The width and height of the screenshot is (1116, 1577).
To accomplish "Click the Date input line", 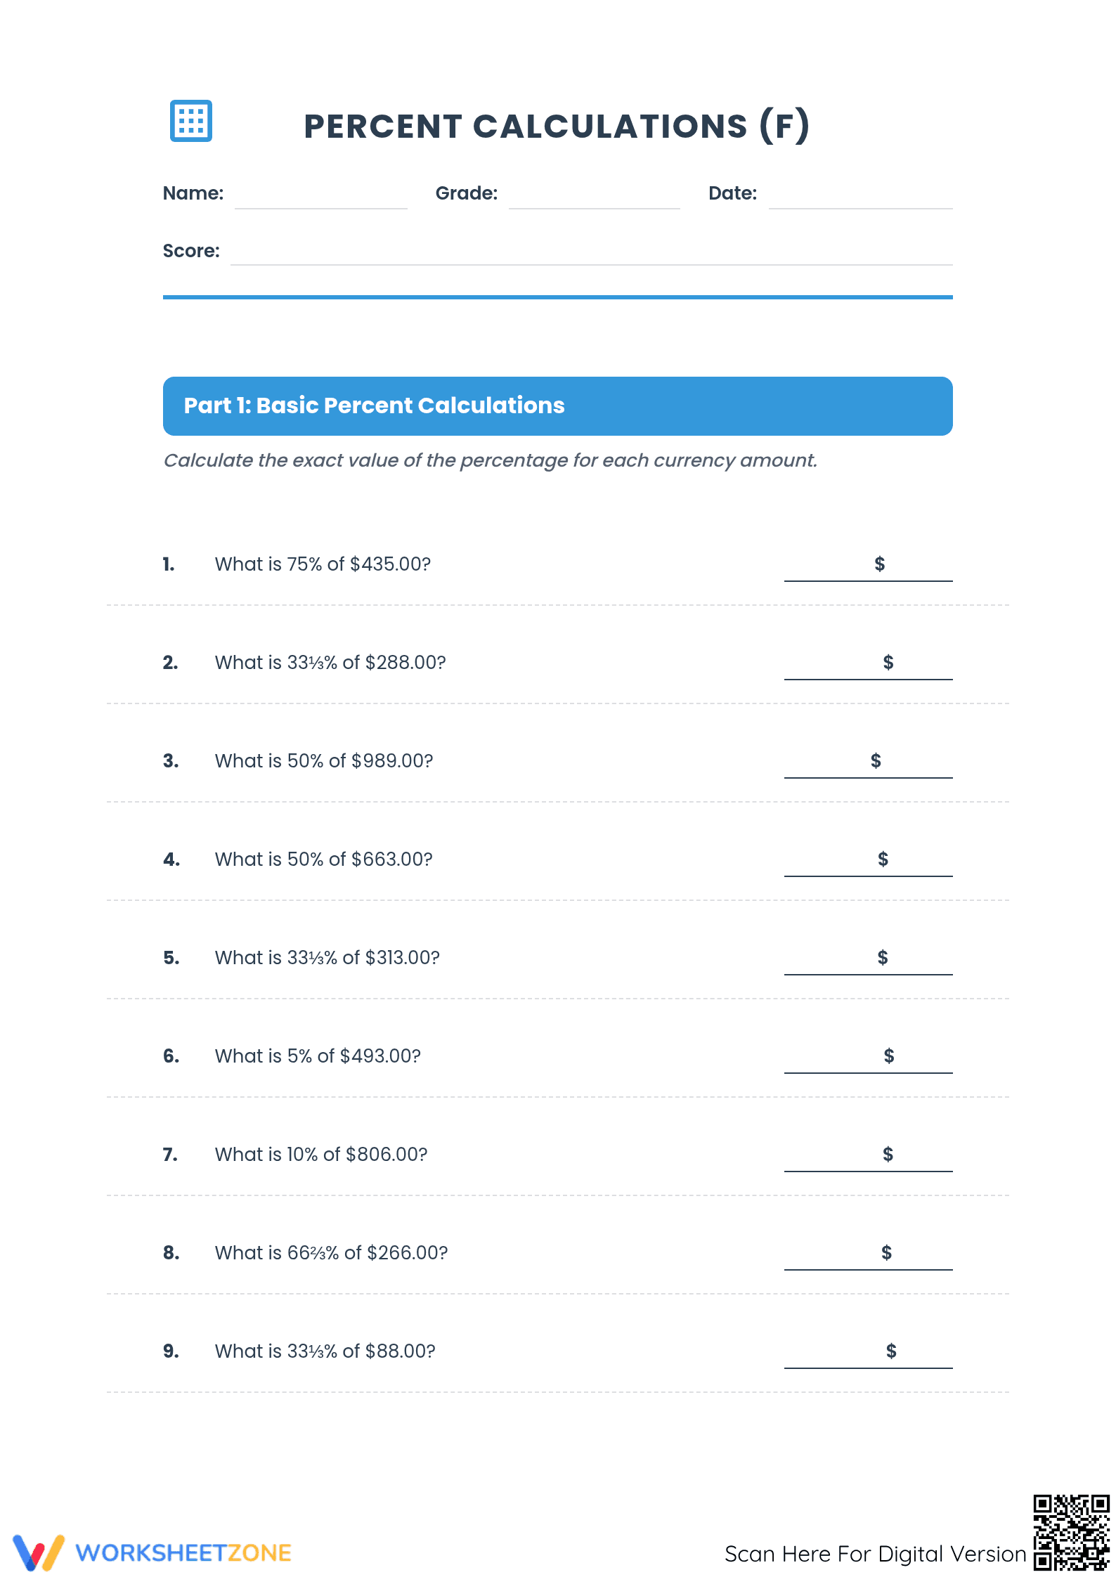I will coord(861,197).
